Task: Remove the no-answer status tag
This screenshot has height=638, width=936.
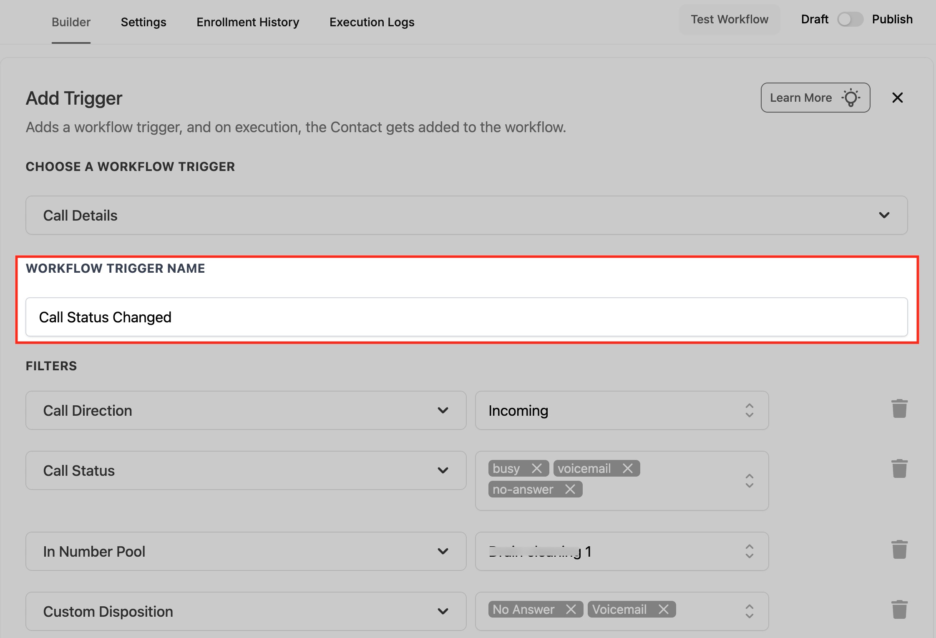Action: pos(570,489)
